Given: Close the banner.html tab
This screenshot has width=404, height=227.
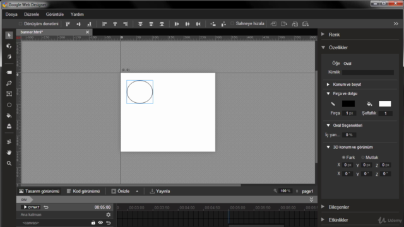Looking at the screenshot, I should click(87, 32).
